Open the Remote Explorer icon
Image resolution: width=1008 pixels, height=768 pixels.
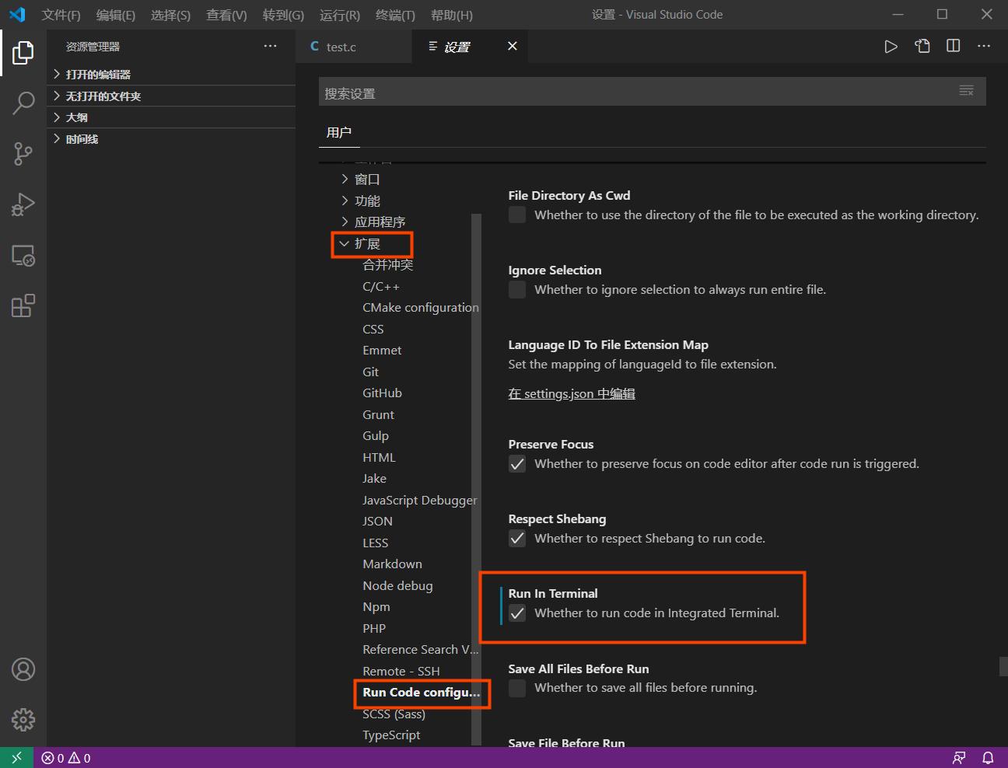(x=23, y=256)
